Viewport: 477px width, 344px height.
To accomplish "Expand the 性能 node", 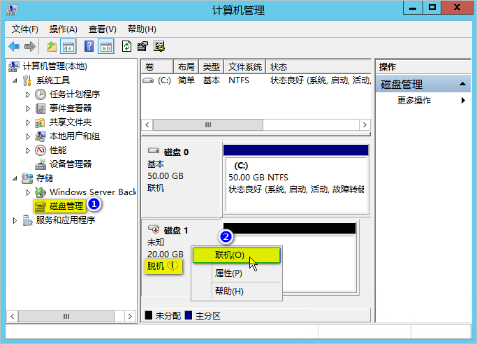I will click(x=28, y=151).
